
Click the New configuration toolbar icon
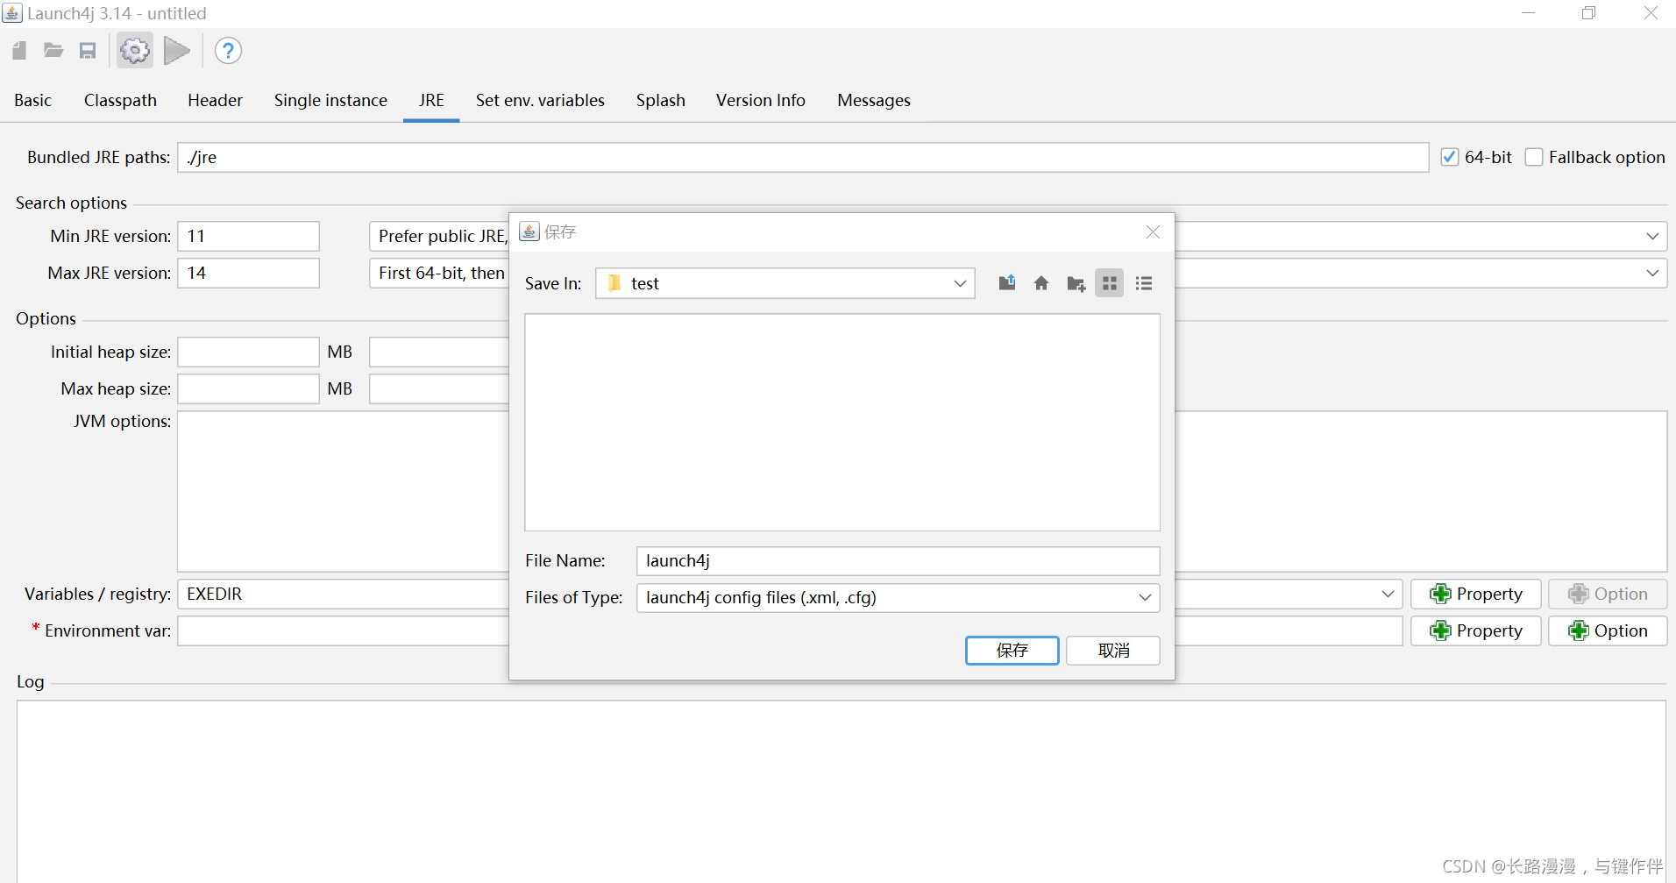coord(19,51)
